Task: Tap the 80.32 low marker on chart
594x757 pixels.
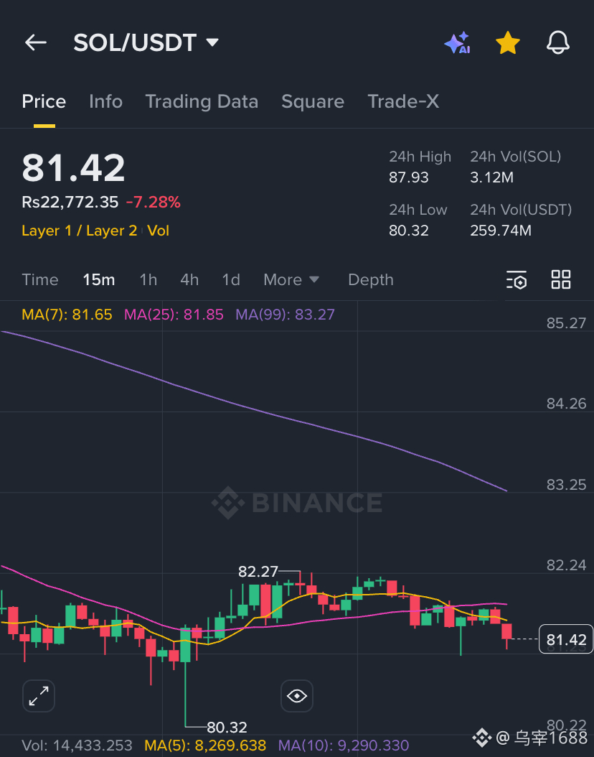Action: pyautogui.click(x=227, y=727)
